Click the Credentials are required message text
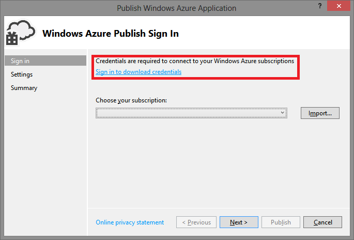354x240 pixels. pos(195,61)
